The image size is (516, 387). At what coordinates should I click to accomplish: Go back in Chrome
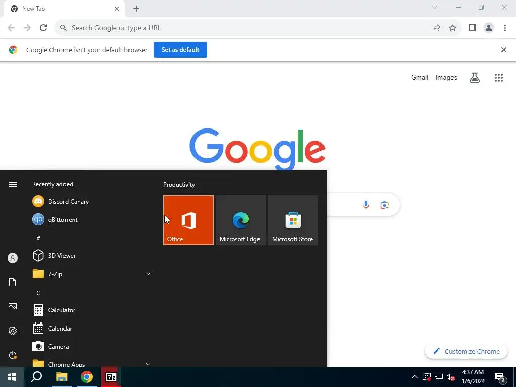point(11,28)
